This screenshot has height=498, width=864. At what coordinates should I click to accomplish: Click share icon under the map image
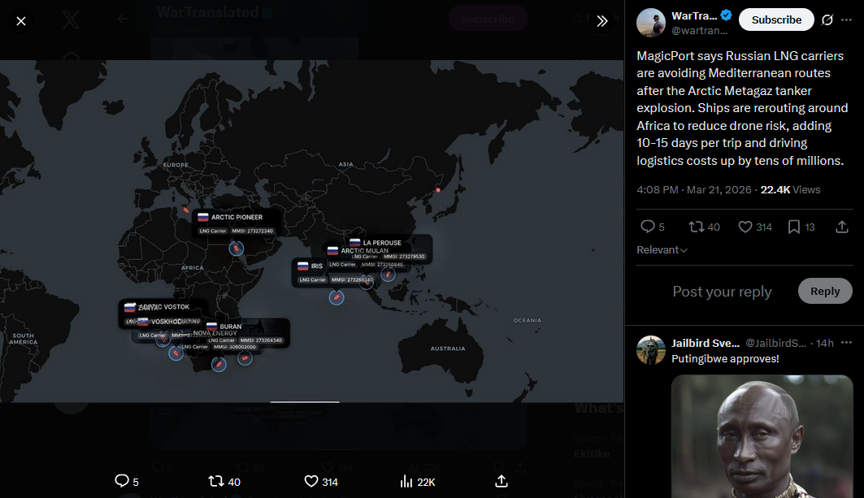pos(501,482)
